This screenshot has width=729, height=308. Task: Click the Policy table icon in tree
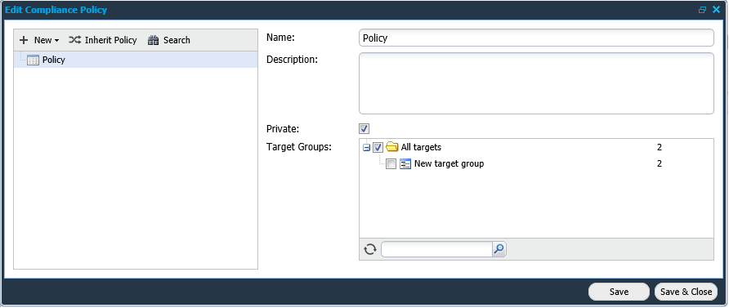pyautogui.click(x=33, y=60)
